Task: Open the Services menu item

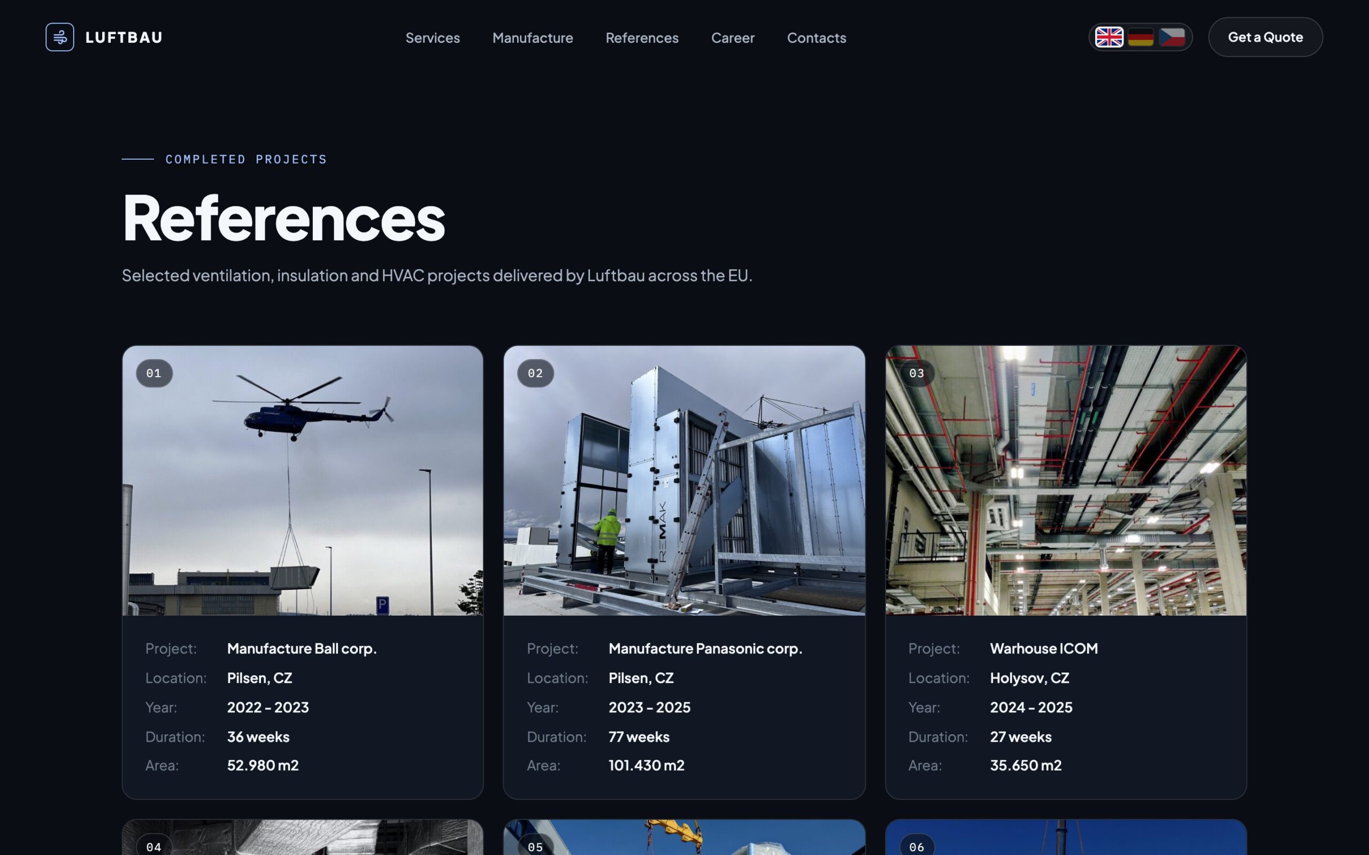Action: click(433, 38)
